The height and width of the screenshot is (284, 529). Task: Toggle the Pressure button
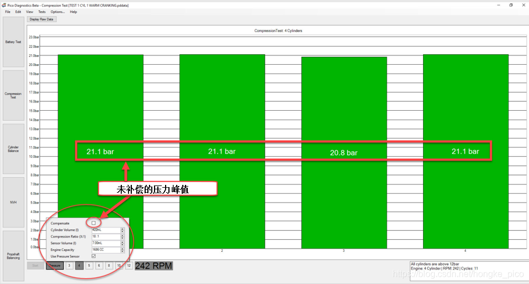pyautogui.click(x=55, y=265)
